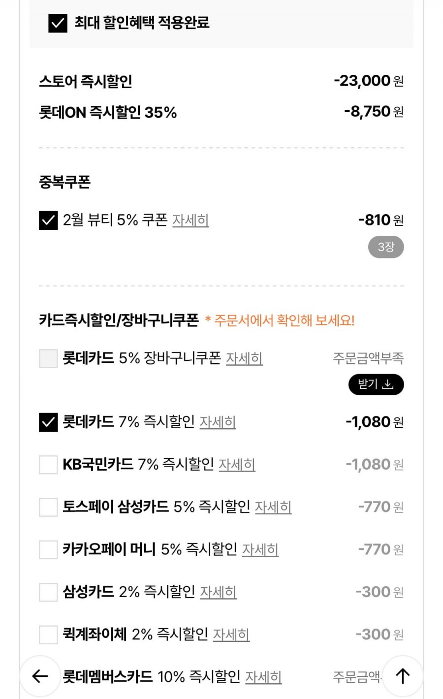
Task: Tap the back arrow button
Action: coord(40,676)
